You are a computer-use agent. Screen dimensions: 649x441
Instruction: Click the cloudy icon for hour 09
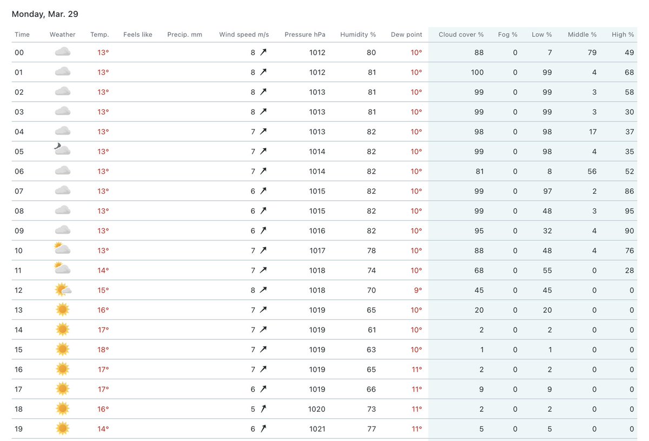[63, 231]
